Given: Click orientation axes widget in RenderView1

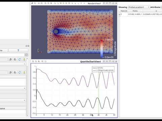Looking at the screenshot, I should [x=39, y=51].
